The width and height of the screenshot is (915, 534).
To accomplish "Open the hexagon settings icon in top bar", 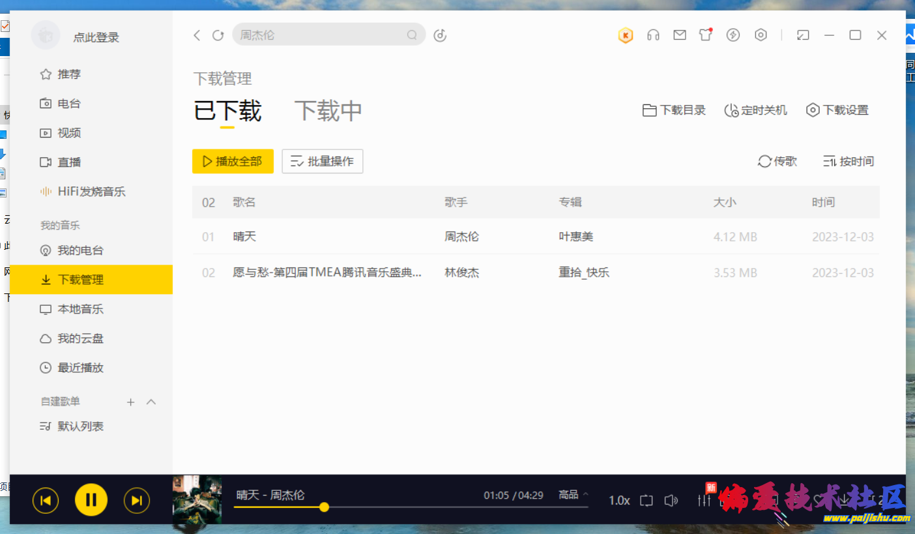I will pos(761,35).
